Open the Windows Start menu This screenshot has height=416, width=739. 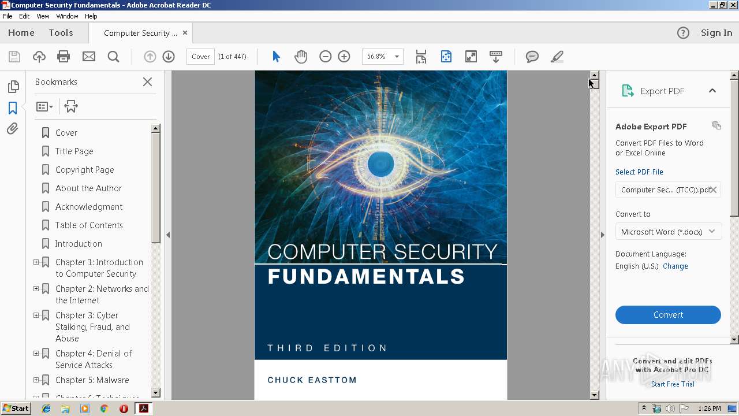[x=16, y=408]
